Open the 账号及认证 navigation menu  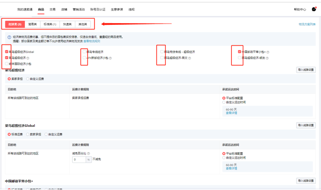click(x=98, y=9)
